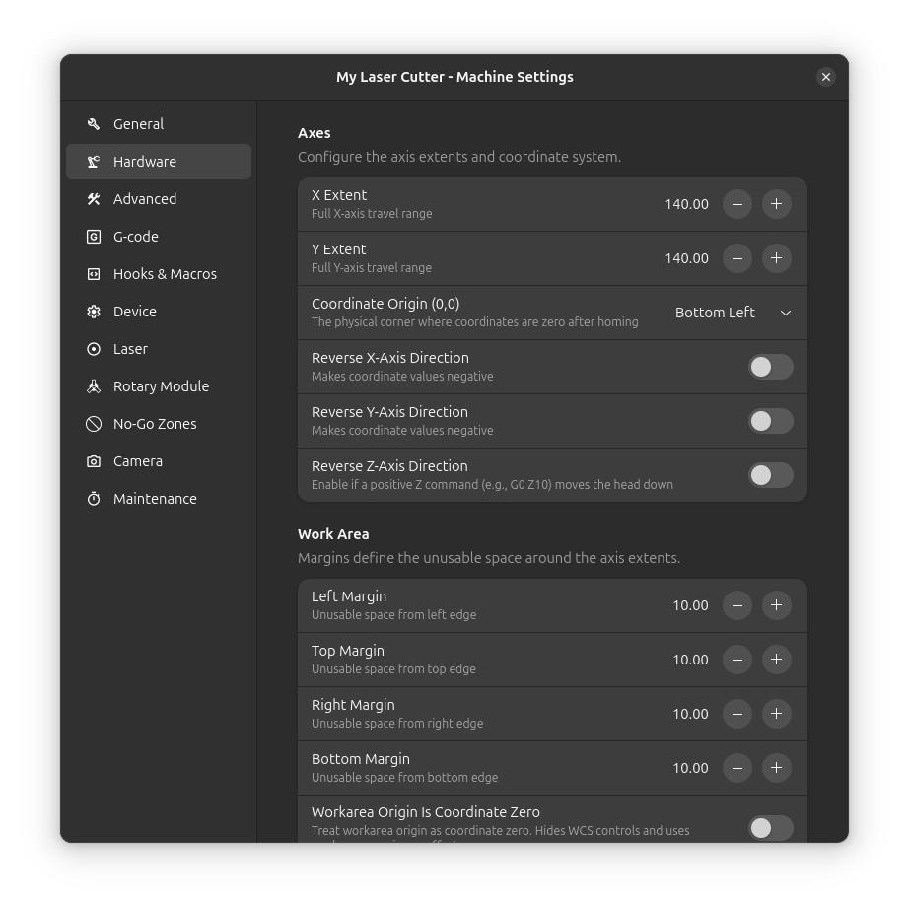Screen dimensions: 909x909
Task: Select the Laser settings icon
Action: click(93, 349)
